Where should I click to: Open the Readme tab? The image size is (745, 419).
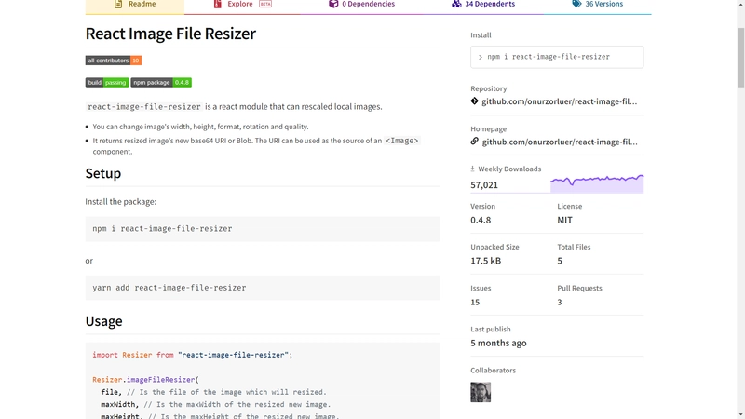point(135,5)
